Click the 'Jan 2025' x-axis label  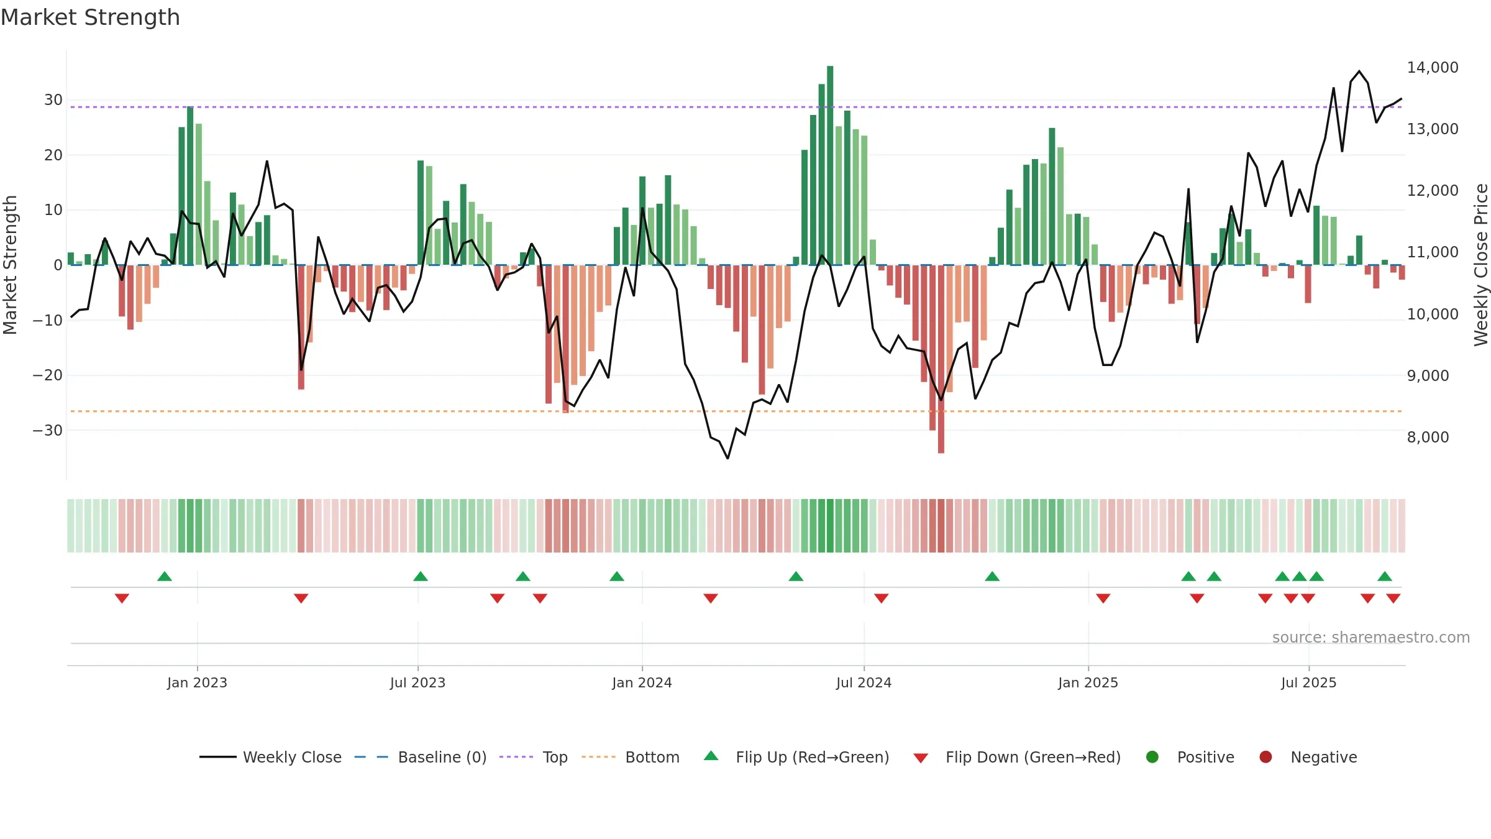point(1088,682)
